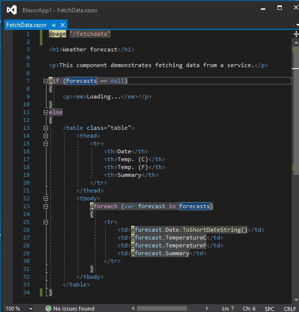The height and width of the screenshot is (312, 299).
Task: Collapse the tbody section on line 22
Action: point(45,198)
